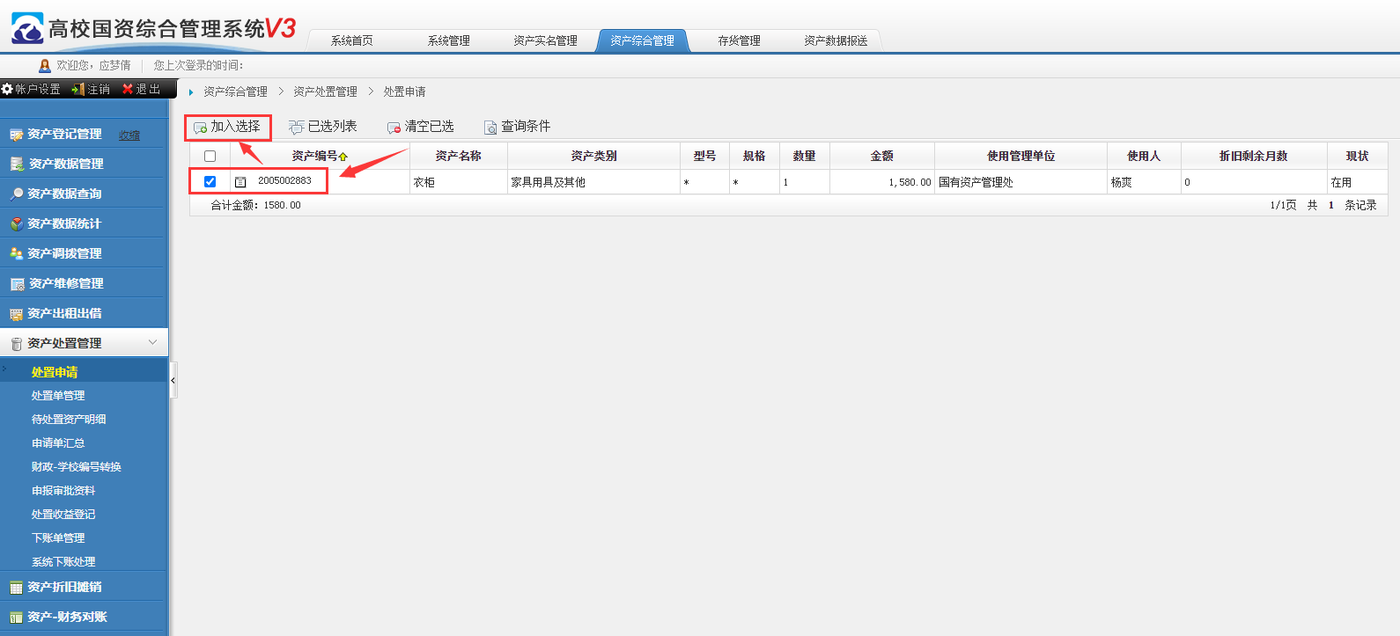Open the 资产实名管理 tab
The image size is (1400, 636).
[545, 40]
